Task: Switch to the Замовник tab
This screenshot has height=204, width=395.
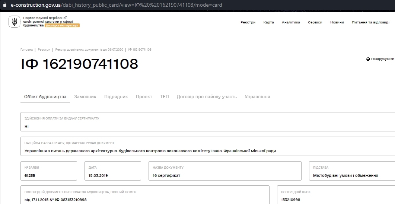Action: (85, 97)
